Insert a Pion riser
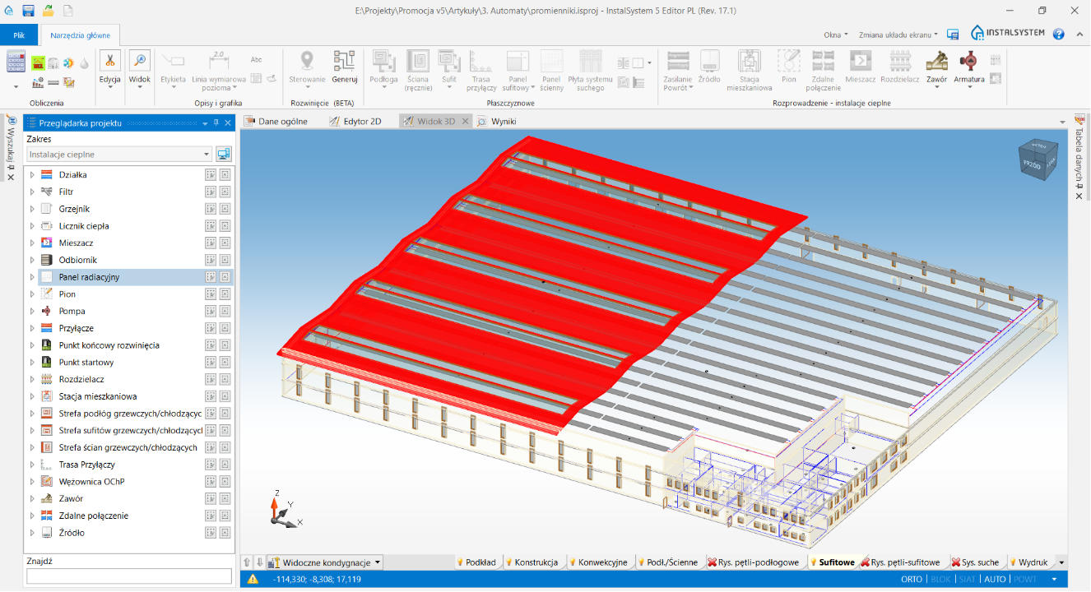This screenshot has height=592, width=1091. point(789,66)
